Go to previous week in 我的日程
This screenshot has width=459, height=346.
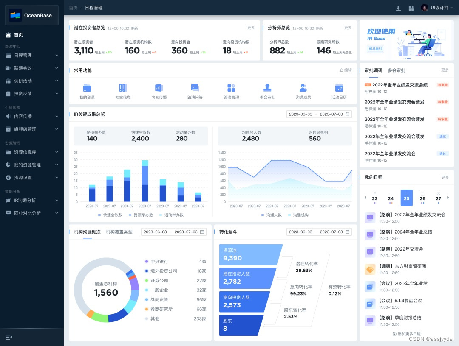(x=365, y=198)
